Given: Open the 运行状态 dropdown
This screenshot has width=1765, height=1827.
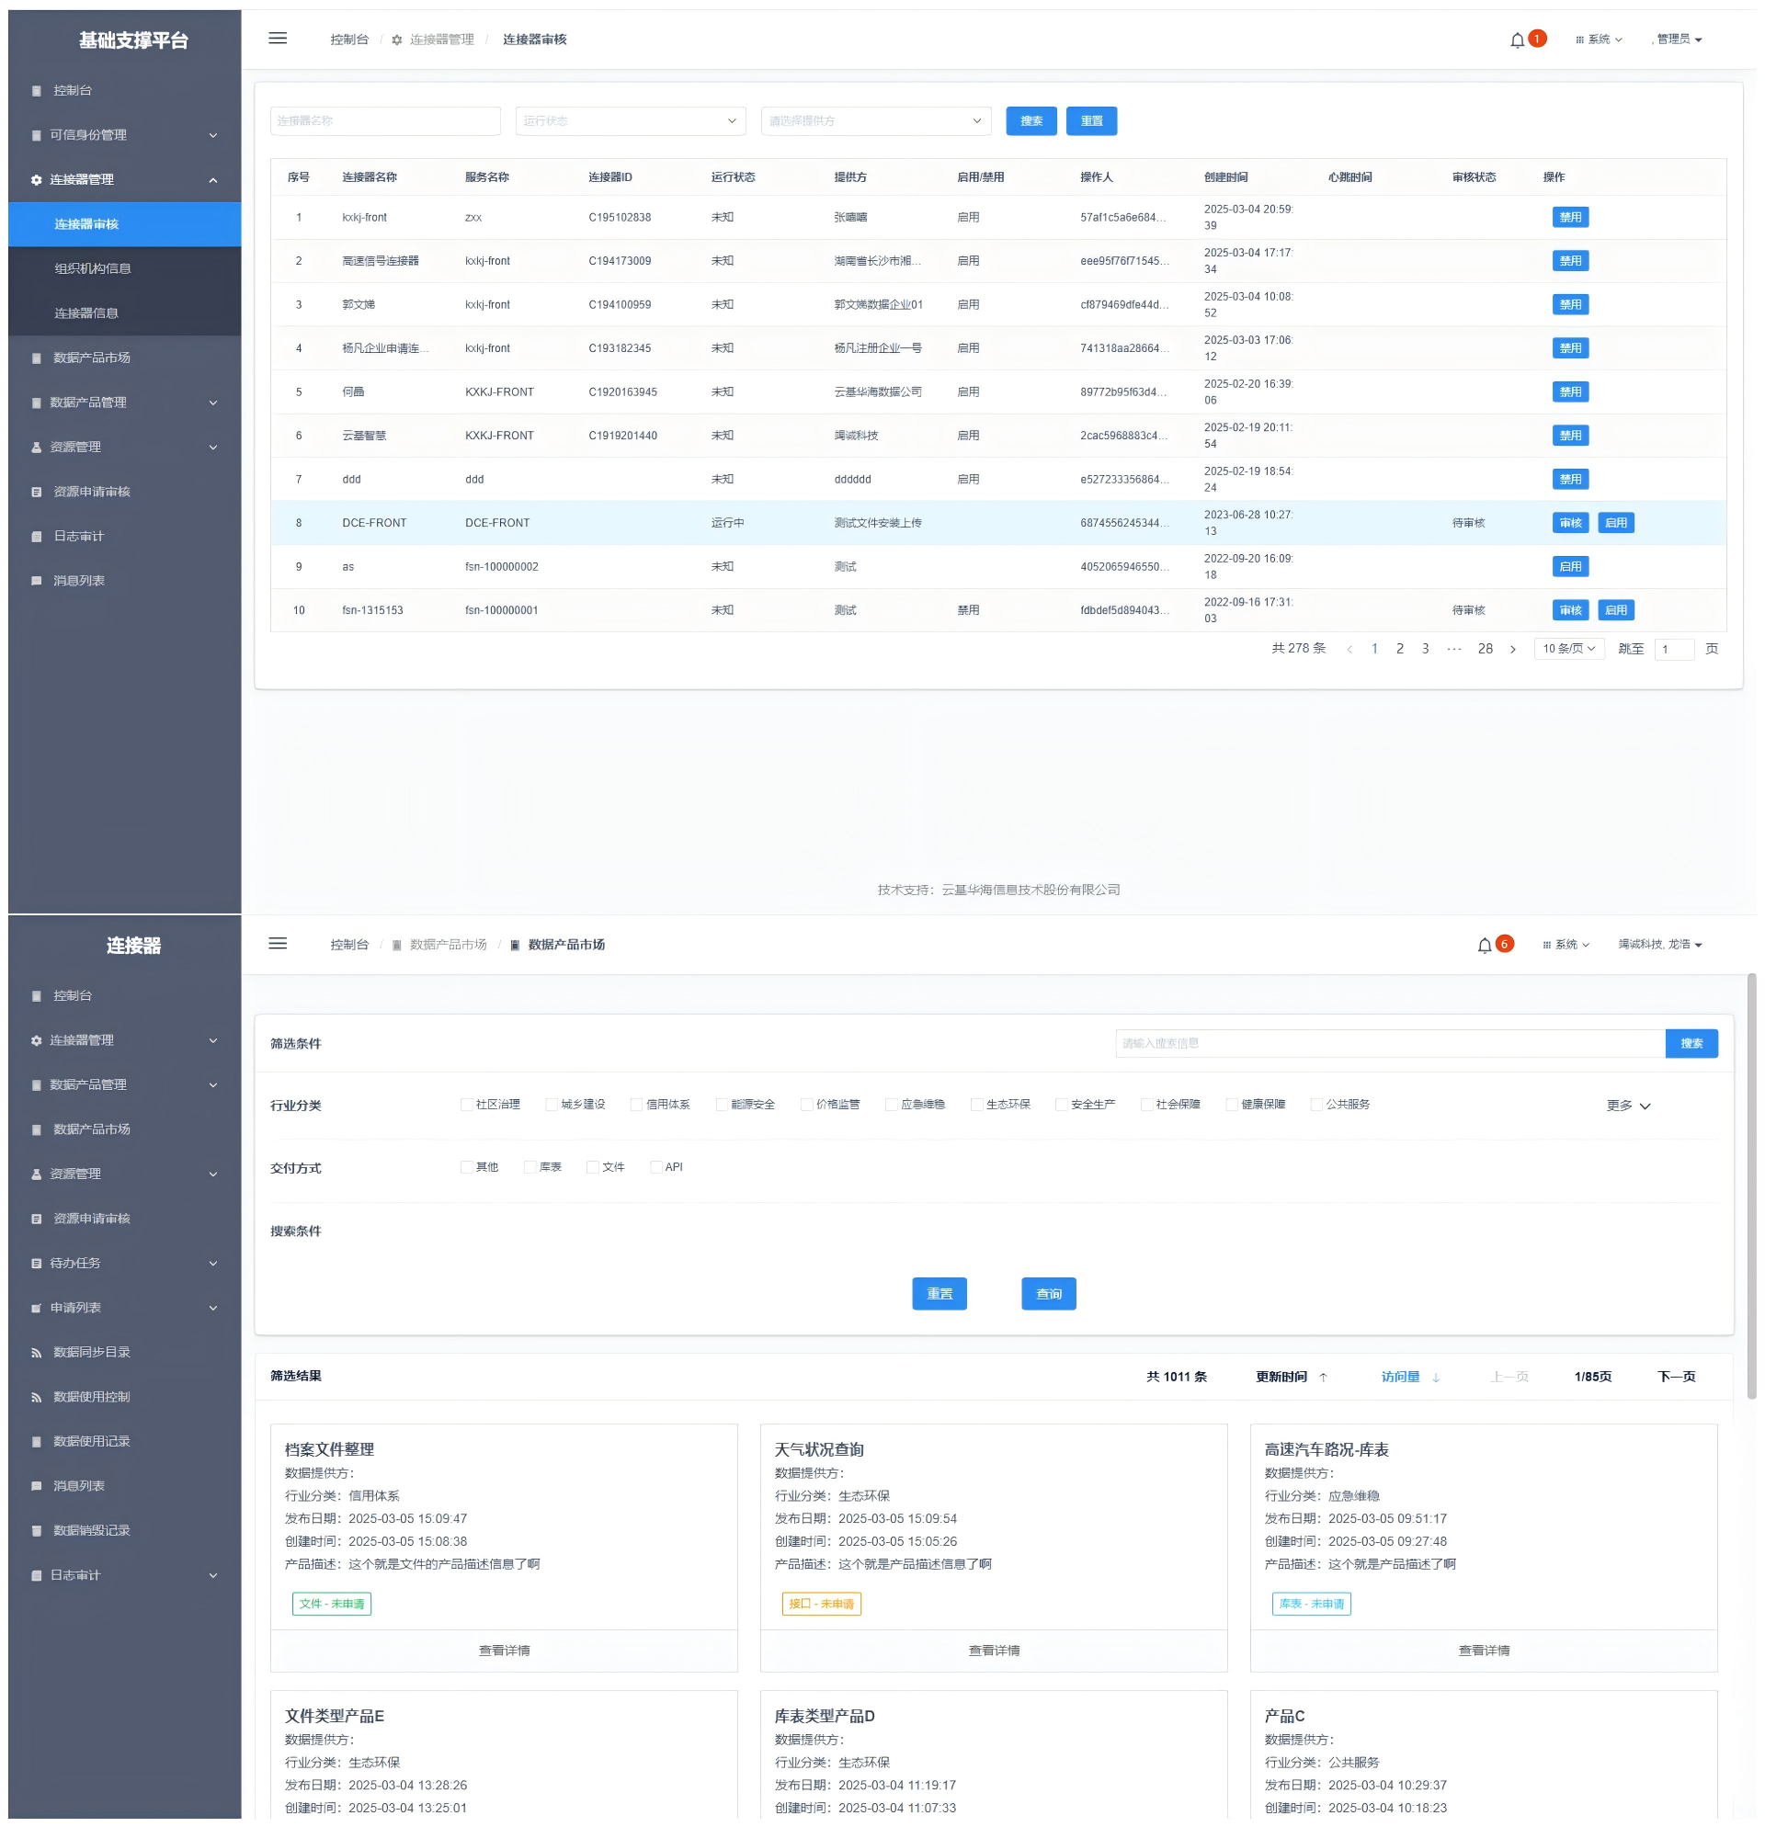Looking at the screenshot, I should pos(631,121).
